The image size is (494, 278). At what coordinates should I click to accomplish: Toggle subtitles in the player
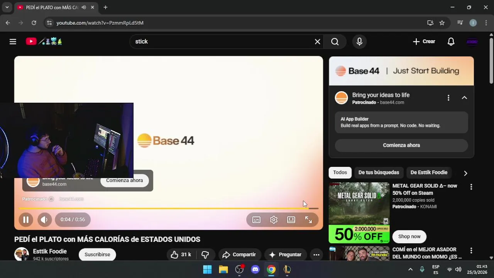click(x=256, y=220)
